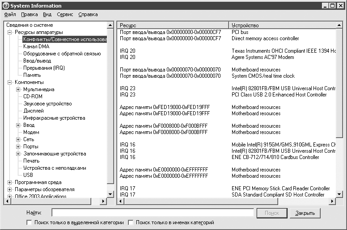Sort by the Ресурс column header

tap(173, 25)
